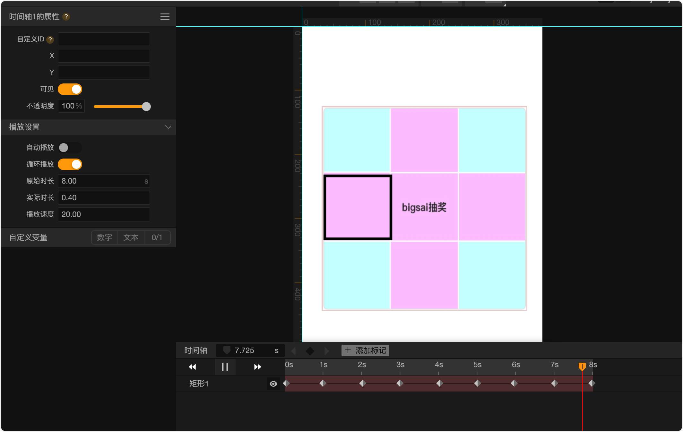Jump to next keyframe arrow
The height and width of the screenshot is (432, 683).
pos(327,351)
